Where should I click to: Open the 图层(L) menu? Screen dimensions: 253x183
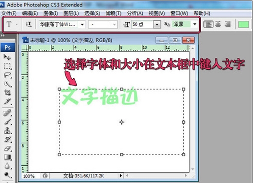[71, 13]
